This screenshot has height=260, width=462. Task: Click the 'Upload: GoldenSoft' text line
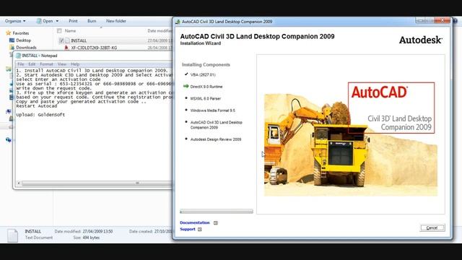click(40, 115)
